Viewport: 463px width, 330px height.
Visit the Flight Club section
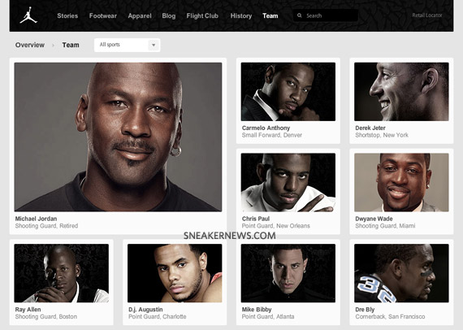pos(202,15)
